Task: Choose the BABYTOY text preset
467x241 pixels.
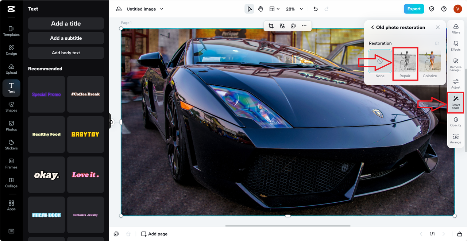Action: [85, 135]
